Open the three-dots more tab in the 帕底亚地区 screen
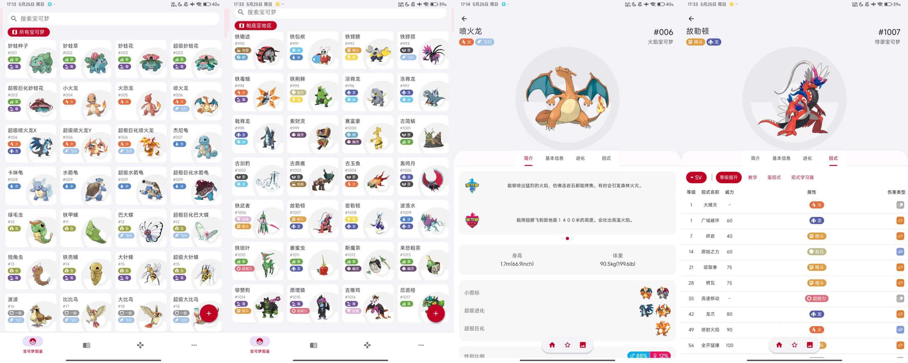 pos(421,345)
